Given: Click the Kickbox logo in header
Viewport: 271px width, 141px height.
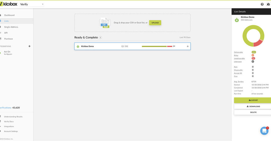Looking at the screenshot, I should point(9,4).
